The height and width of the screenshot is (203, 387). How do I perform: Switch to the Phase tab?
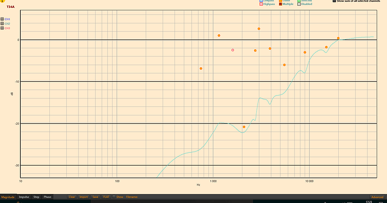[x=47, y=197]
